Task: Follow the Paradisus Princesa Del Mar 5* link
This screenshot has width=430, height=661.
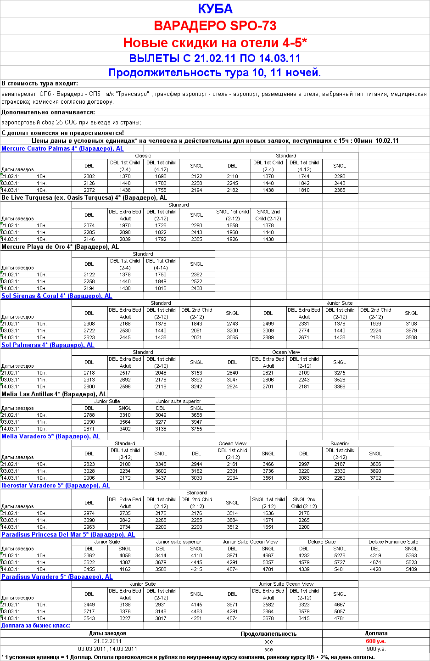Action: click(x=68, y=535)
